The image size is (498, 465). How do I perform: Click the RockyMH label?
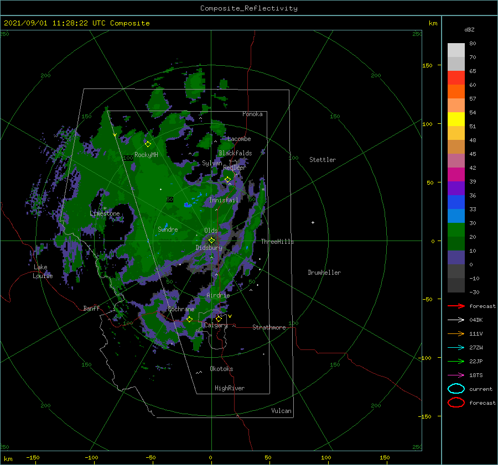(146, 155)
